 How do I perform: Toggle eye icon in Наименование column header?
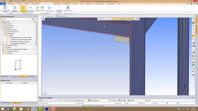tap(34, 22)
